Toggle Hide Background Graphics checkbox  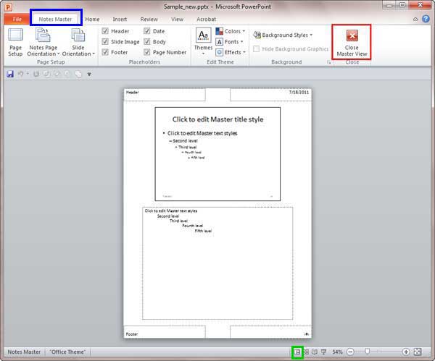click(257, 49)
